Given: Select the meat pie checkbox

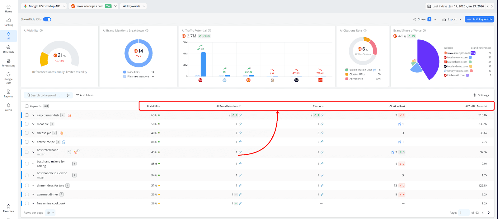Looking at the screenshot, I should tap(27, 124).
